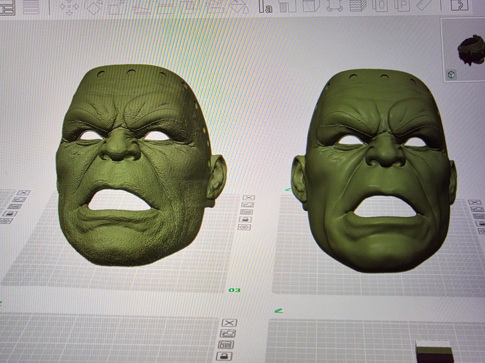The height and width of the screenshot is (363, 485).
Task: Select the Measure ruler tool
Action: tap(425, 5)
